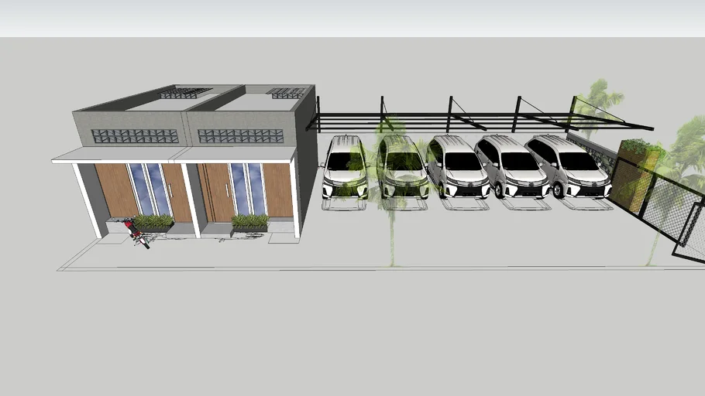Click the right rooftop skylight grille

click(x=286, y=93)
